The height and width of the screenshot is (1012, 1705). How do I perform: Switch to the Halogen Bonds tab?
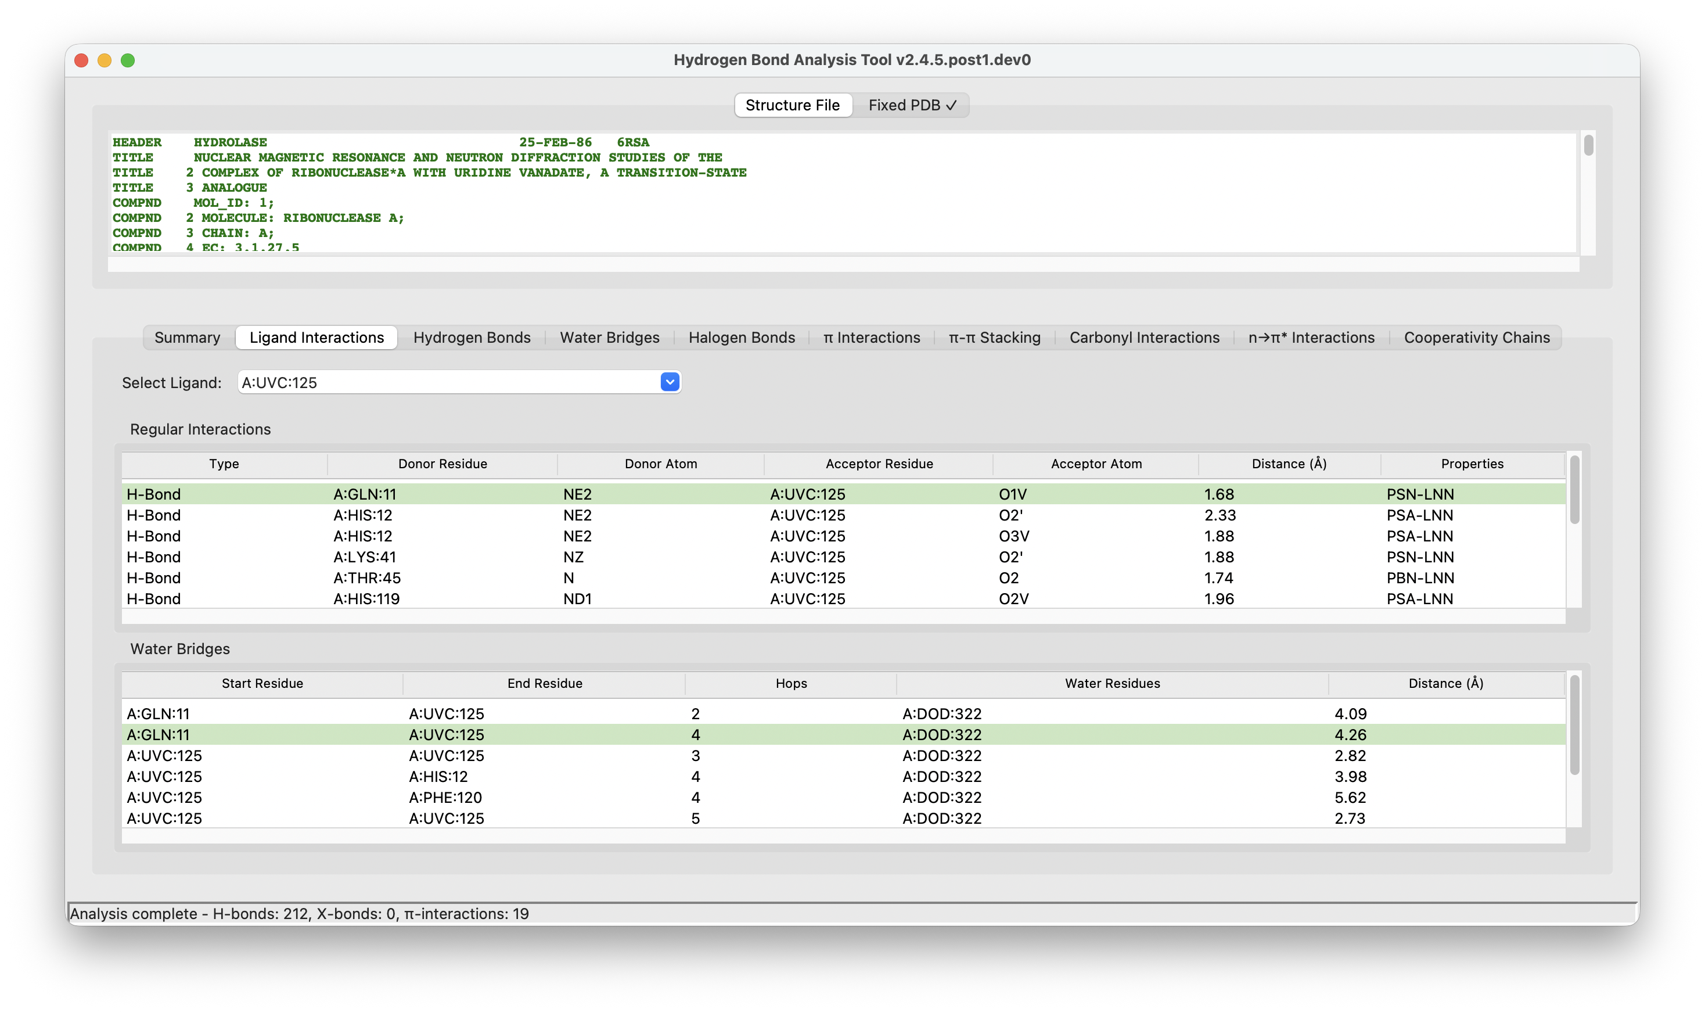[742, 338]
